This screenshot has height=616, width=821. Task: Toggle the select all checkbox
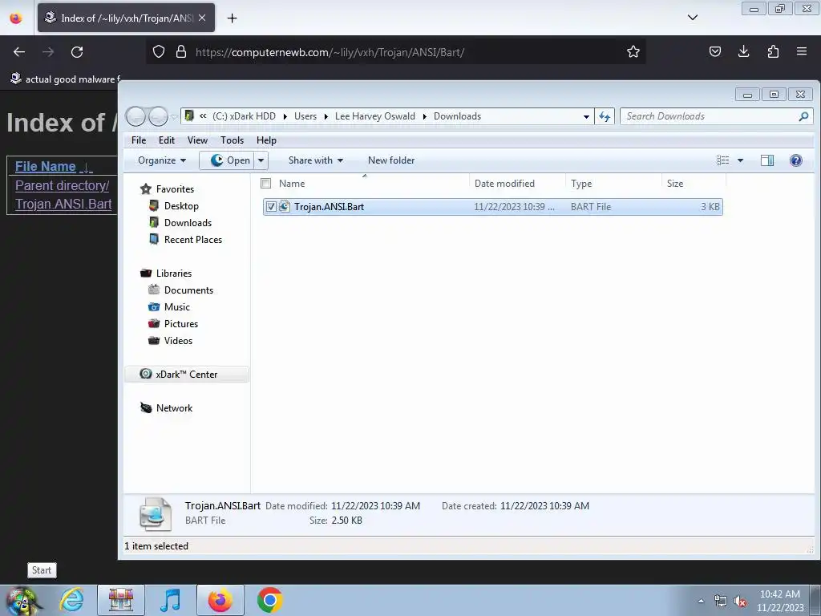click(x=266, y=184)
